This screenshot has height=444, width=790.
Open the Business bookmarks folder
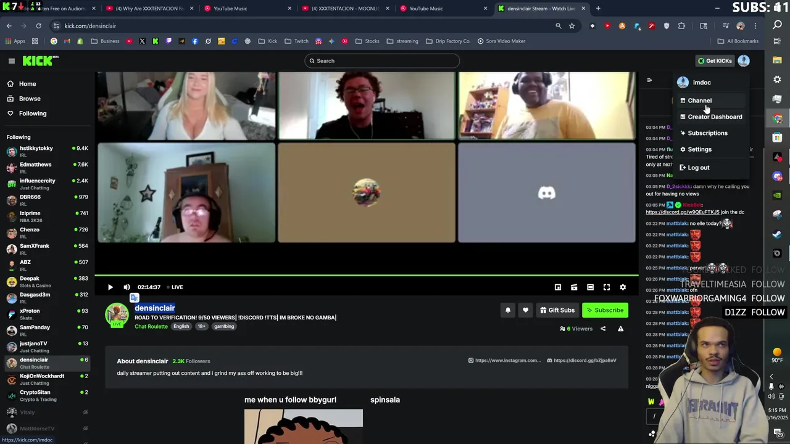[105, 41]
